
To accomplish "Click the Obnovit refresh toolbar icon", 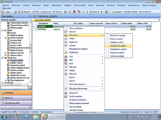I will click(90, 12).
